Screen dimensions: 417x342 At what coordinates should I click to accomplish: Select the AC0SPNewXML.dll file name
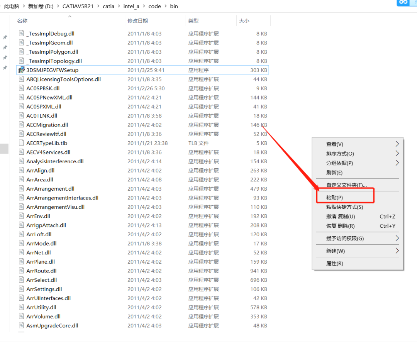[x=49, y=97]
